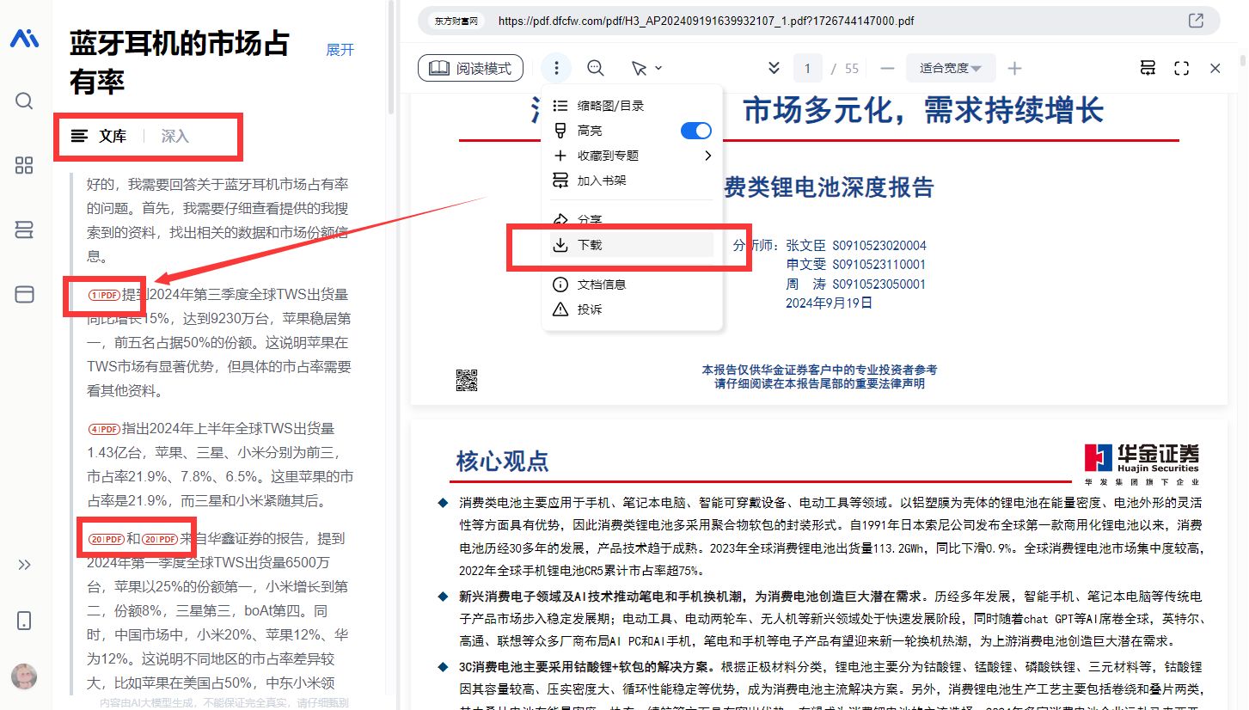Open the 1 PDF citation badge
The width and height of the screenshot is (1249, 710).
tap(104, 295)
